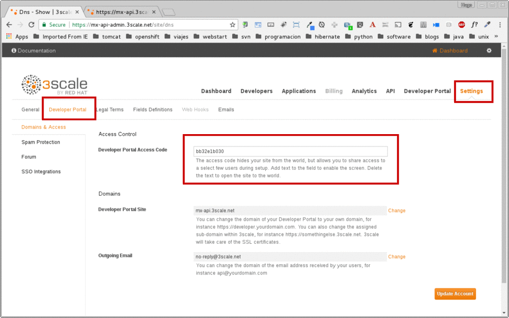509x318 pixels.
Task: Click the Documentation link
Action: click(x=34, y=51)
